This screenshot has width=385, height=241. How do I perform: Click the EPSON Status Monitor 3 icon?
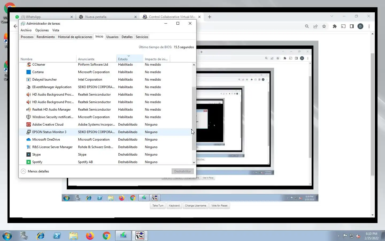pyautogui.click(x=29, y=132)
